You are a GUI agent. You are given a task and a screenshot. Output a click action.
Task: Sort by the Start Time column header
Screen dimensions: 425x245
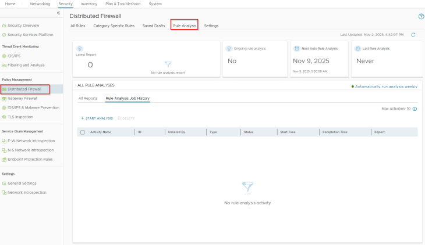(288, 132)
